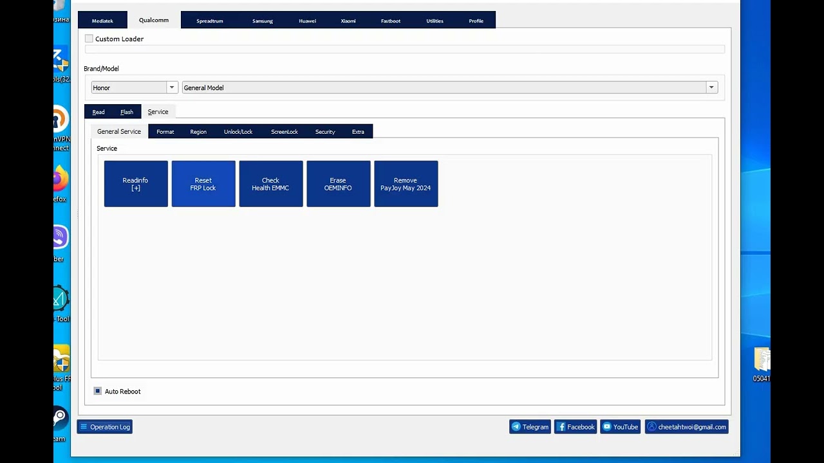Open the YouTube link
The width and height of the screenshot is (824, 463).
(x=621, y=427)
